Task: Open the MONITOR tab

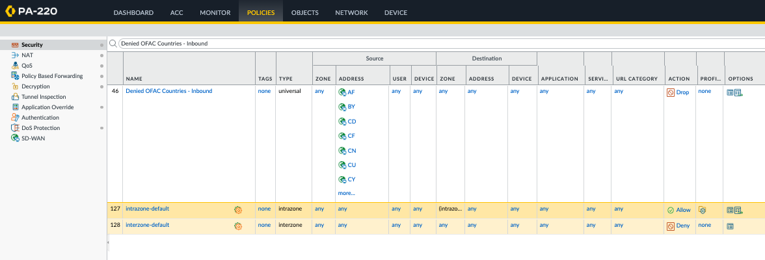Action: pyautogui.click(x=215, y=12)
